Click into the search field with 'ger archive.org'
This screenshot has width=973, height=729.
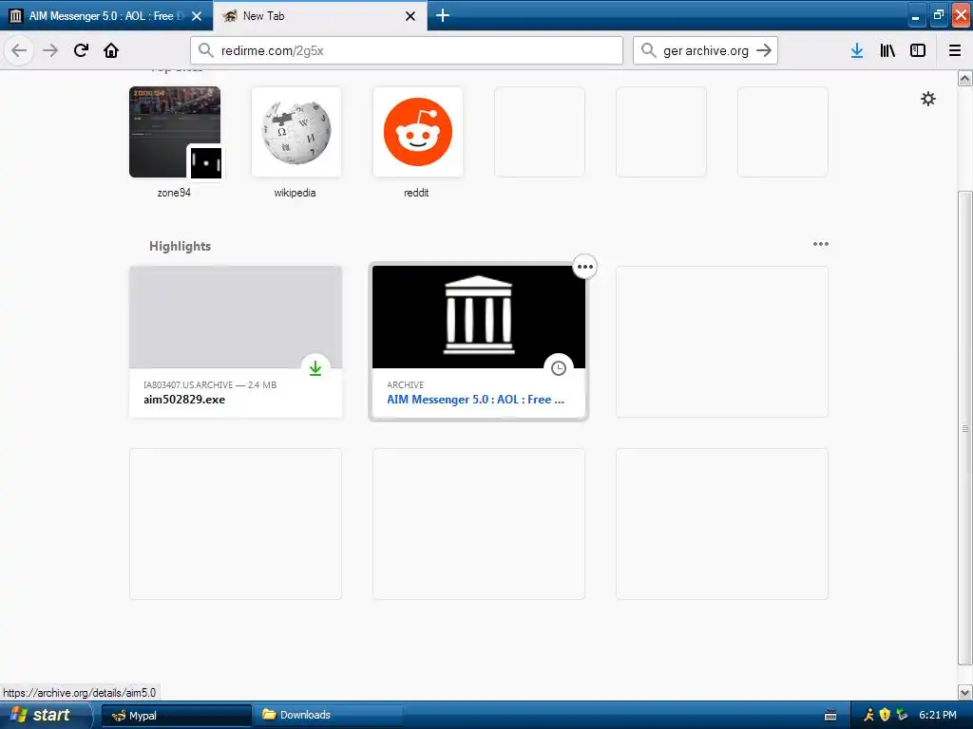(706, 50)
